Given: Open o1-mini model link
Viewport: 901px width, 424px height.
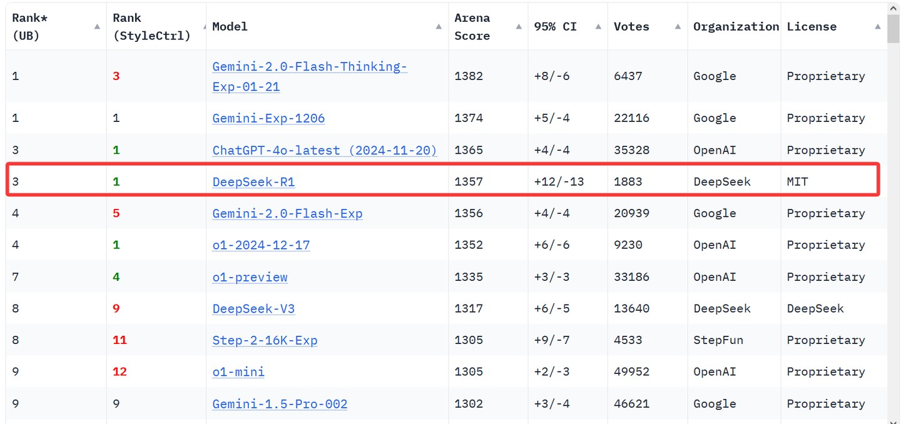Looking at the screenshot, I should [238, 372].
